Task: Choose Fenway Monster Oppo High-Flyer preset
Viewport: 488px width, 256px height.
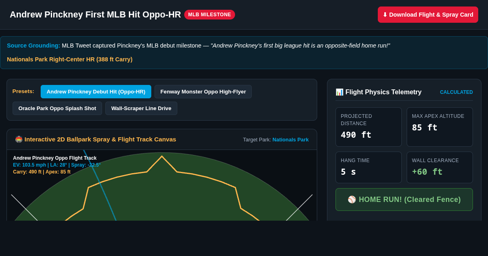Action: 203,92
